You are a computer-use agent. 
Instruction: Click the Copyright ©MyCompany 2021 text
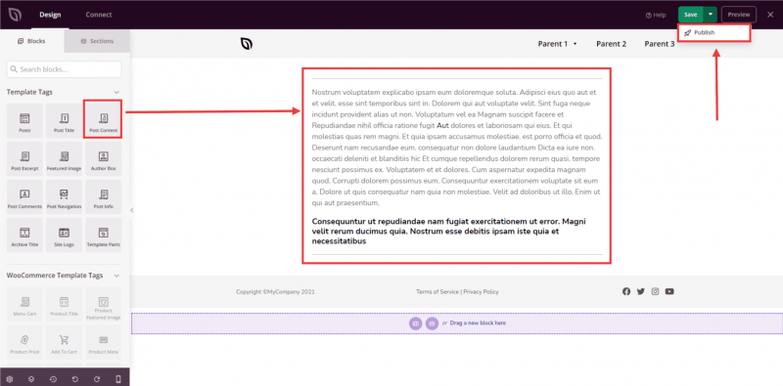tap(275, 292)
